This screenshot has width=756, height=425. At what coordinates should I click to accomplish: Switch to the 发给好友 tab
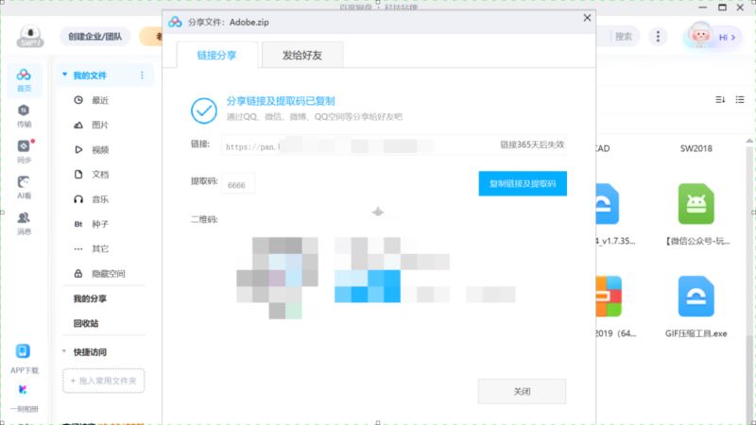[302, 55]
